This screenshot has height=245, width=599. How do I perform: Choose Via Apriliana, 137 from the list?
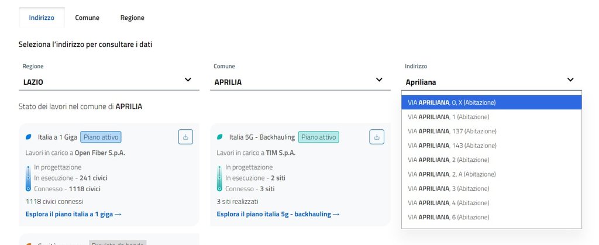[452, 131]
